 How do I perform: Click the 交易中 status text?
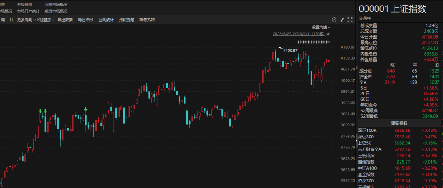[364, 18]
